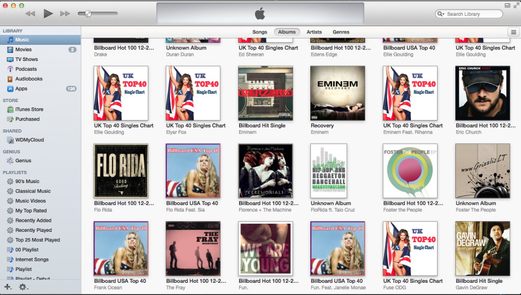This screenshot has width=521, height=295.
Task: Click the Recovery album title text
Action: 322,126
